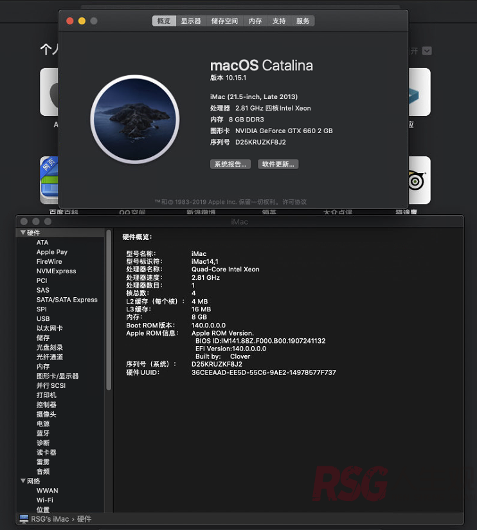Viewport: 477px width, 530px height.
Task: Select PCI in sidebar
Action: click(x=42, y=280)
